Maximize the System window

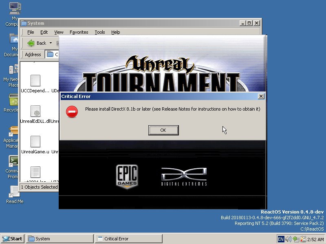pos(249,23)
